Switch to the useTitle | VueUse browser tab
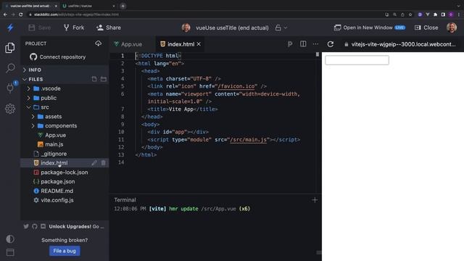This screenshot has height=261, width=464. pos(88,6)
